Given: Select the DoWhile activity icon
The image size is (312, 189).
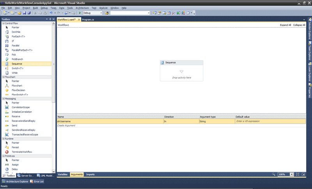Looking at the screenshot, I should 7,32.
